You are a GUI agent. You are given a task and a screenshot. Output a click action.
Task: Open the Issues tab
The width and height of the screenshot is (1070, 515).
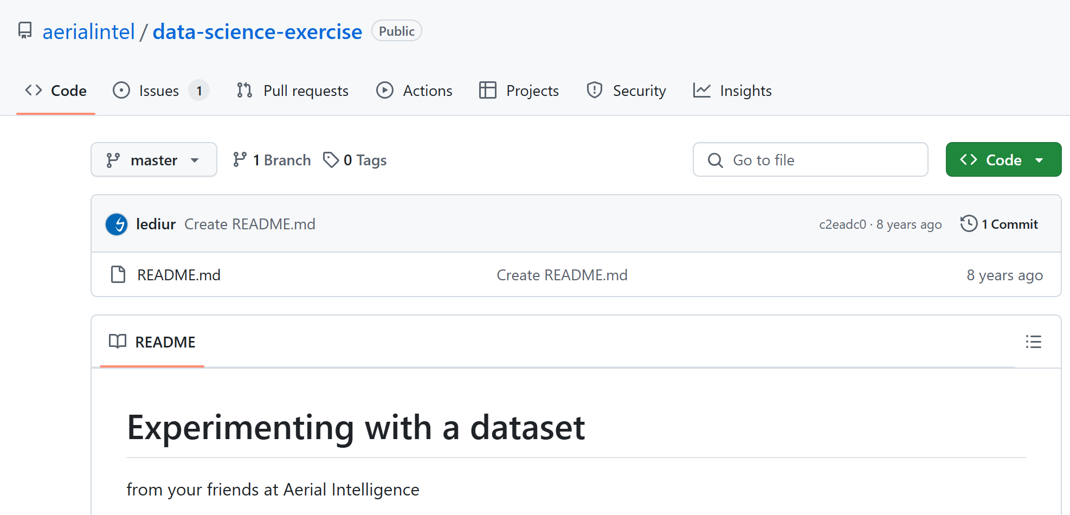coord(160,91)
